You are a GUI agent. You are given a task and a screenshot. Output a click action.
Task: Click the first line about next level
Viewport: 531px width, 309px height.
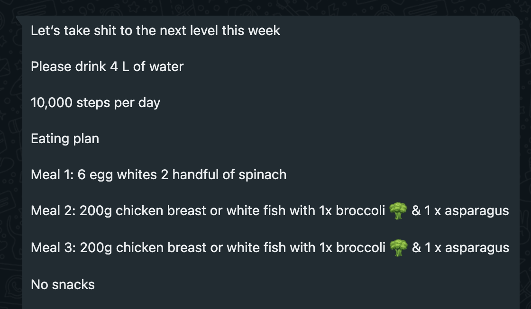coord(156,30)
